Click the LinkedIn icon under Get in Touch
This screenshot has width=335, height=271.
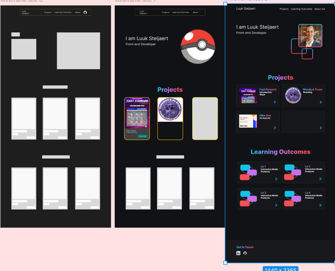pos(239,253)
